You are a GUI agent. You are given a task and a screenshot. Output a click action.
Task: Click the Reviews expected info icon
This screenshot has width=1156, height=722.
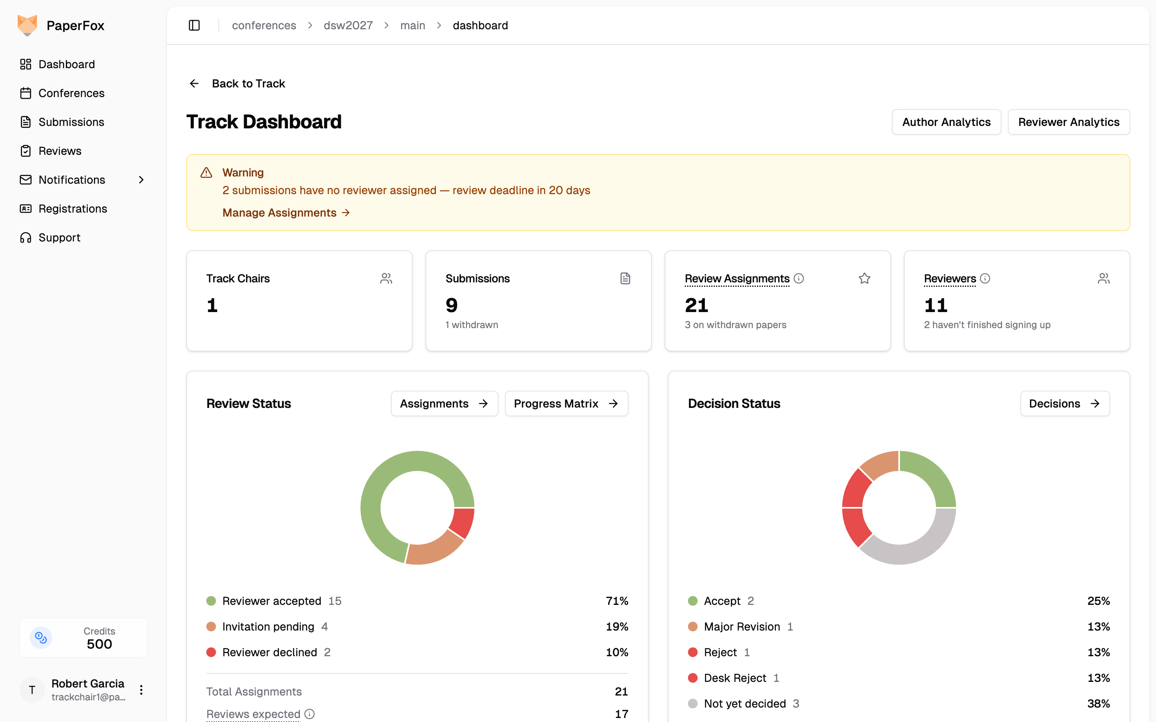point(309,714)
